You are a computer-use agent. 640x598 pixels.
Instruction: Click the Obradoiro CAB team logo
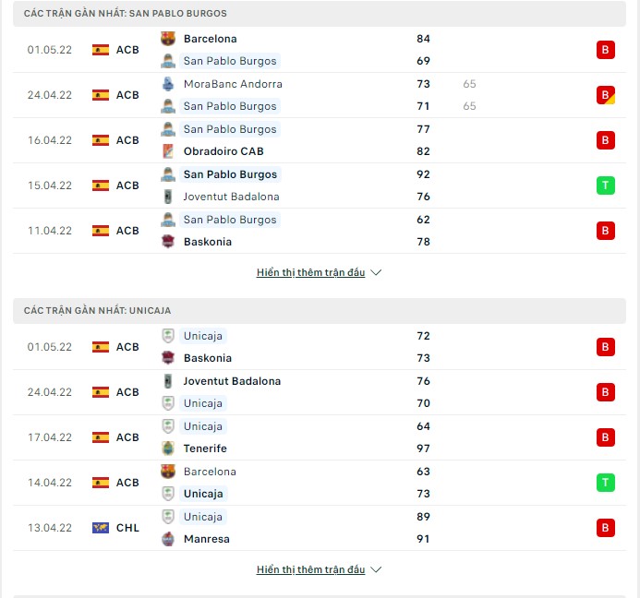(x=168, y=151)
